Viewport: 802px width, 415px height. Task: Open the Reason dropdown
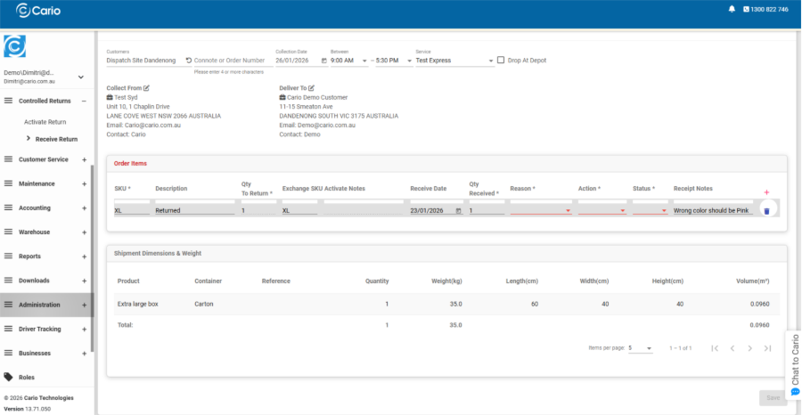point(541,211)
